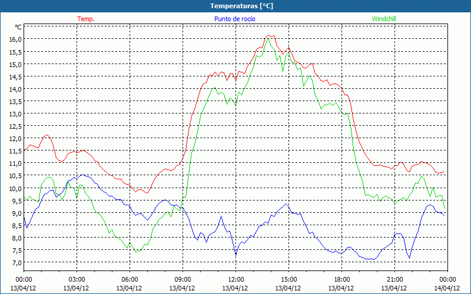Click the '15,5' y-axis value

coord(16,52)
